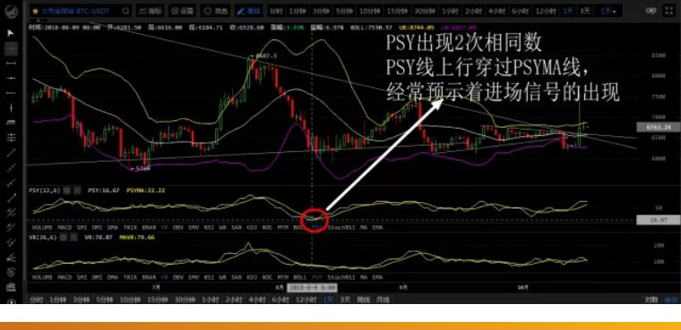Open the 设置 settings gear button
Viewport: 681px width, 330px height.
(183, 12)
